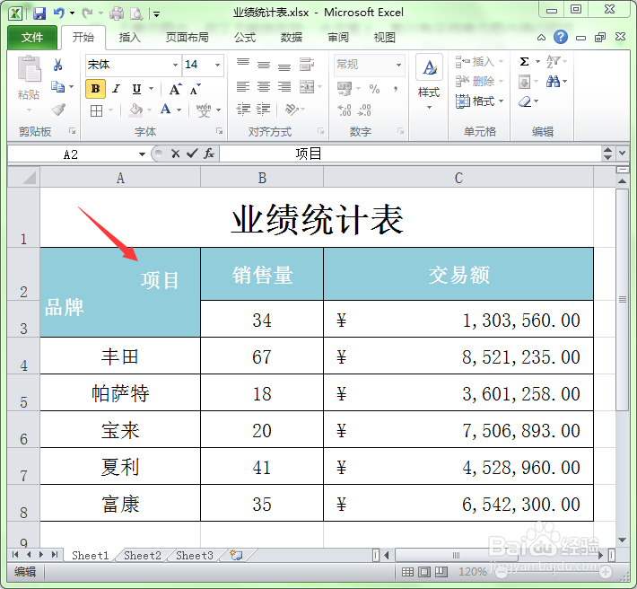Toggle Italic formatting button
This screenshot has height=589, width=637.
click(x=117, y=89)
